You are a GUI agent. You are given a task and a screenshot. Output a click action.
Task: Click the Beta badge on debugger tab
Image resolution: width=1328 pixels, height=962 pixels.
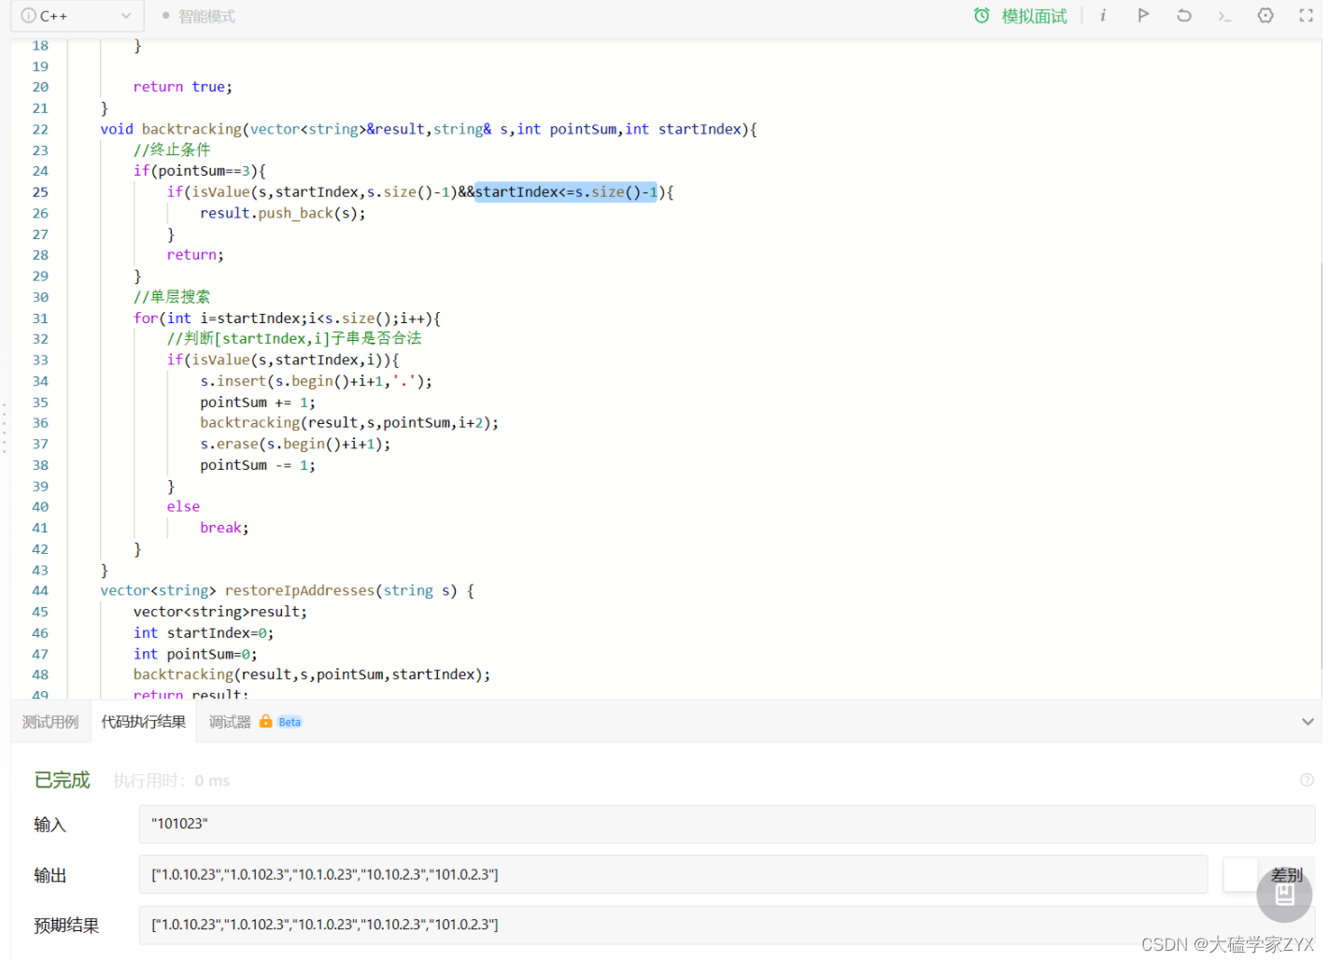pos(290,722)
